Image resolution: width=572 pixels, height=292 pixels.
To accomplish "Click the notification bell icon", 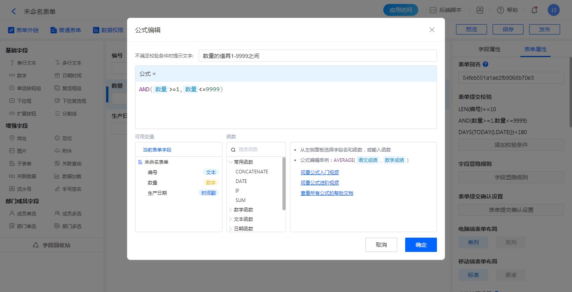I will click(x=534, y=10).
